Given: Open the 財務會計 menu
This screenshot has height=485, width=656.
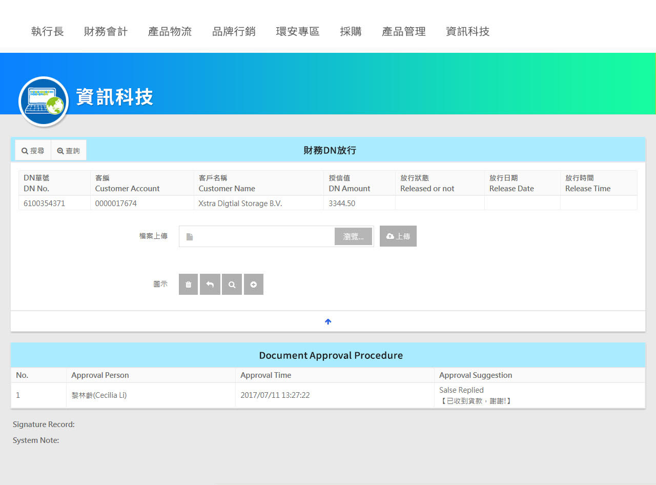Looking at the screenshot, I should (x=106, y=32).
